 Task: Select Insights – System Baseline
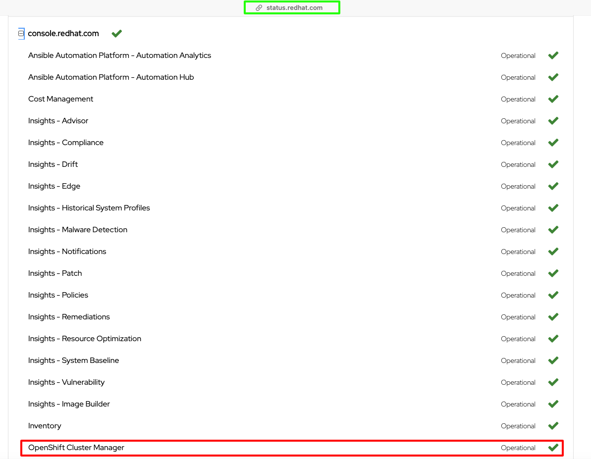point(73,360)
